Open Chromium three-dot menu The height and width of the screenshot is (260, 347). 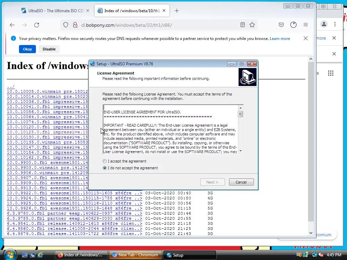[335, 24]
